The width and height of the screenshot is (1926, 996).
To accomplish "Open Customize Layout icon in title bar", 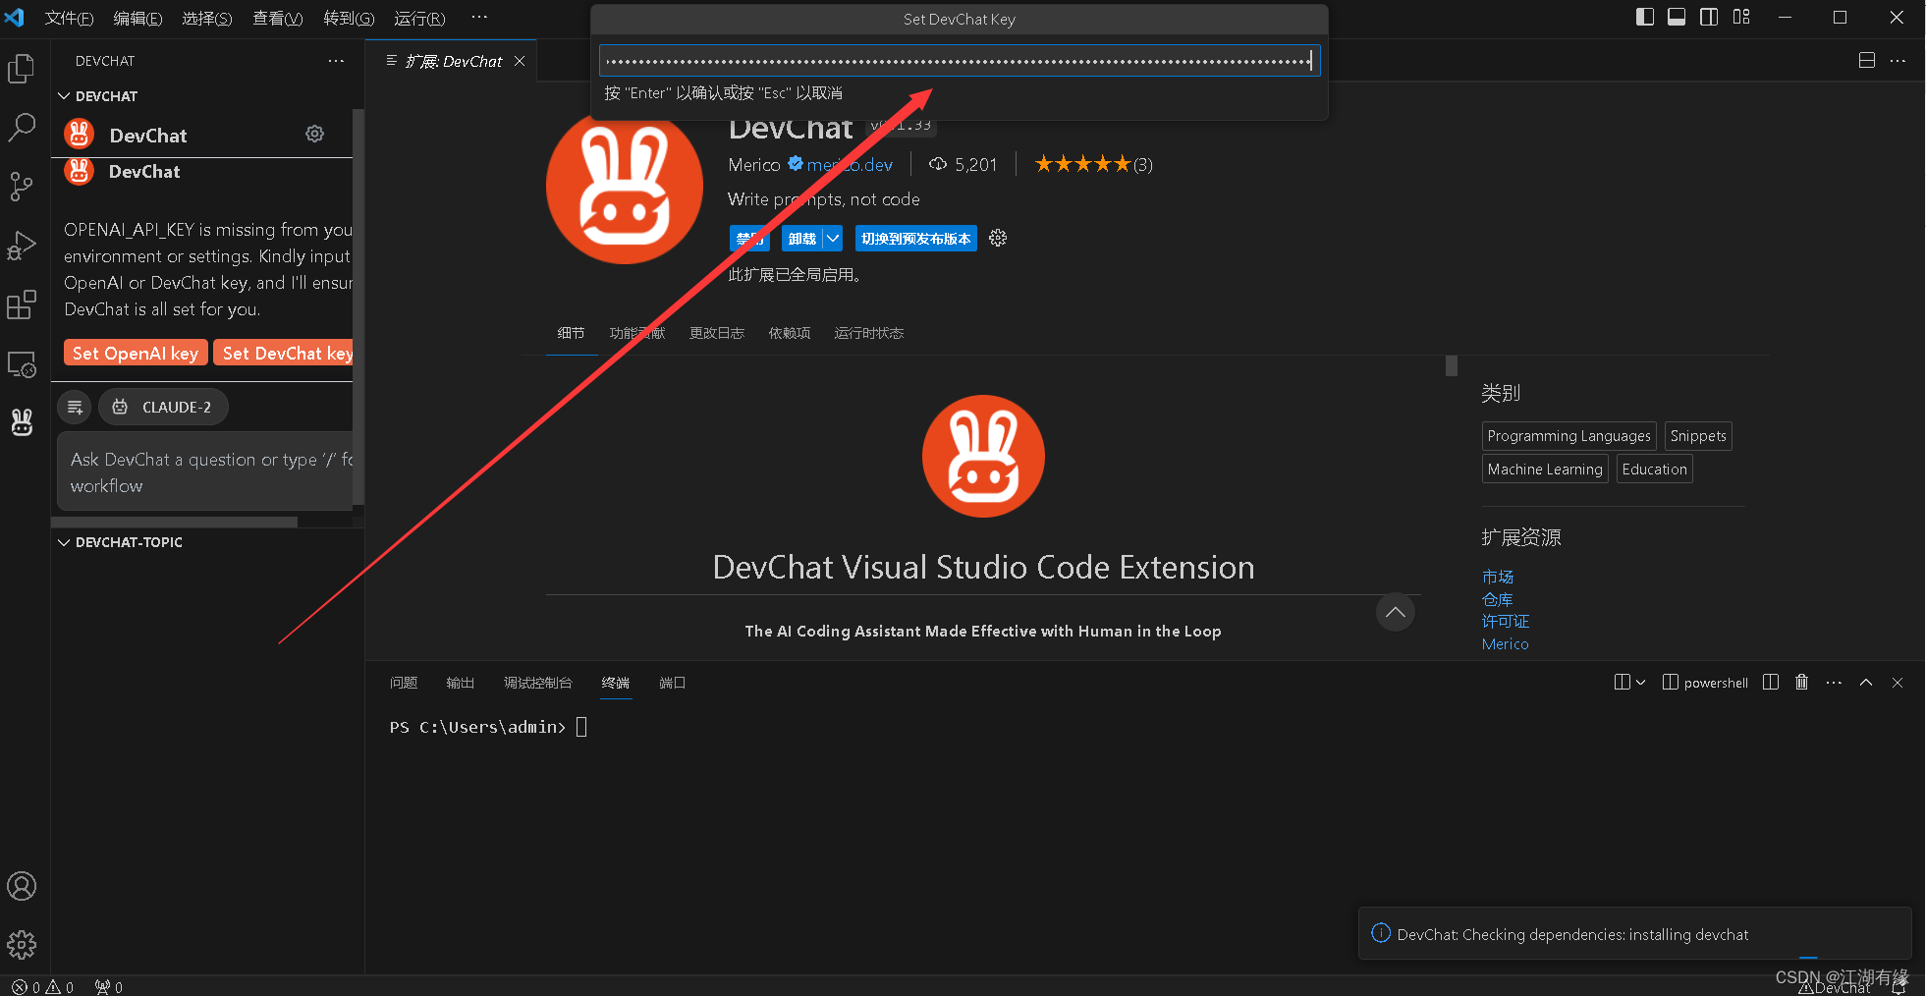I will 1741,18.
